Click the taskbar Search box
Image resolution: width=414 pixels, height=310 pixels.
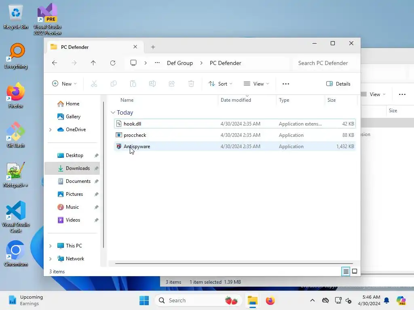click(x=198, y=300)
